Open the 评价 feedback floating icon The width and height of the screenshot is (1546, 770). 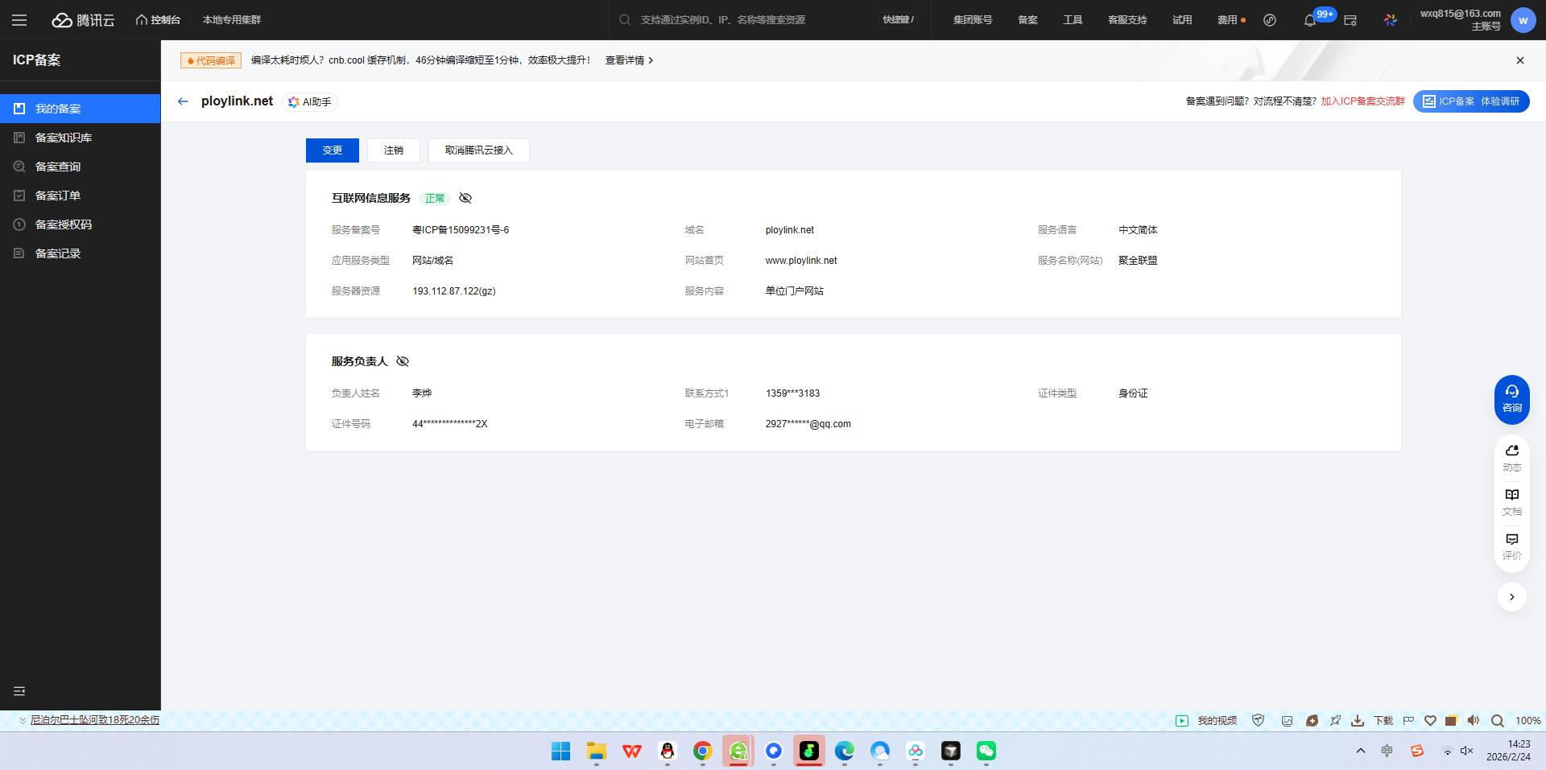[1512, 546]
